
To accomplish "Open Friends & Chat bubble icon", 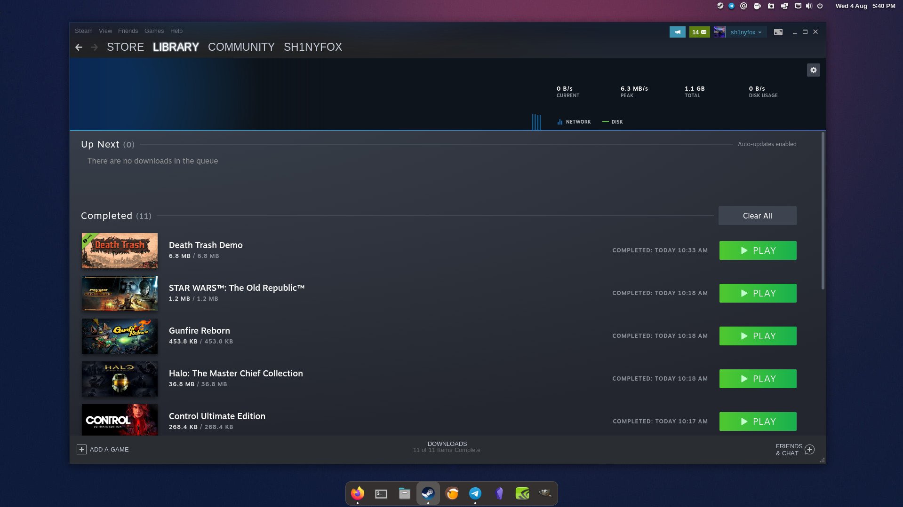I will click(x=810, y=450).
